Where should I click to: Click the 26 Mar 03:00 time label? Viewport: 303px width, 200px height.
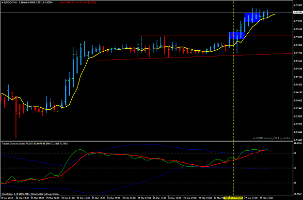(129, 198)
